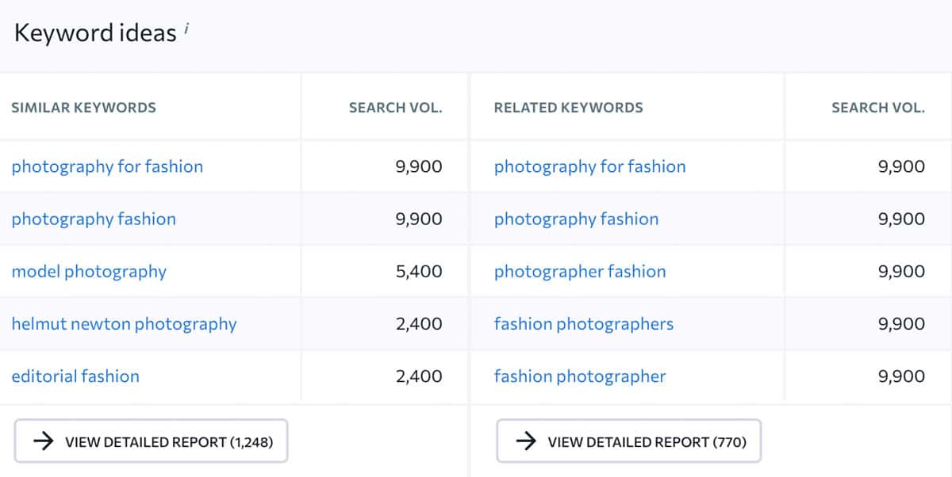Select the 'photographer fashion' keyword
The height and width of the screenshot is (477, 952).
click(579, 271)
